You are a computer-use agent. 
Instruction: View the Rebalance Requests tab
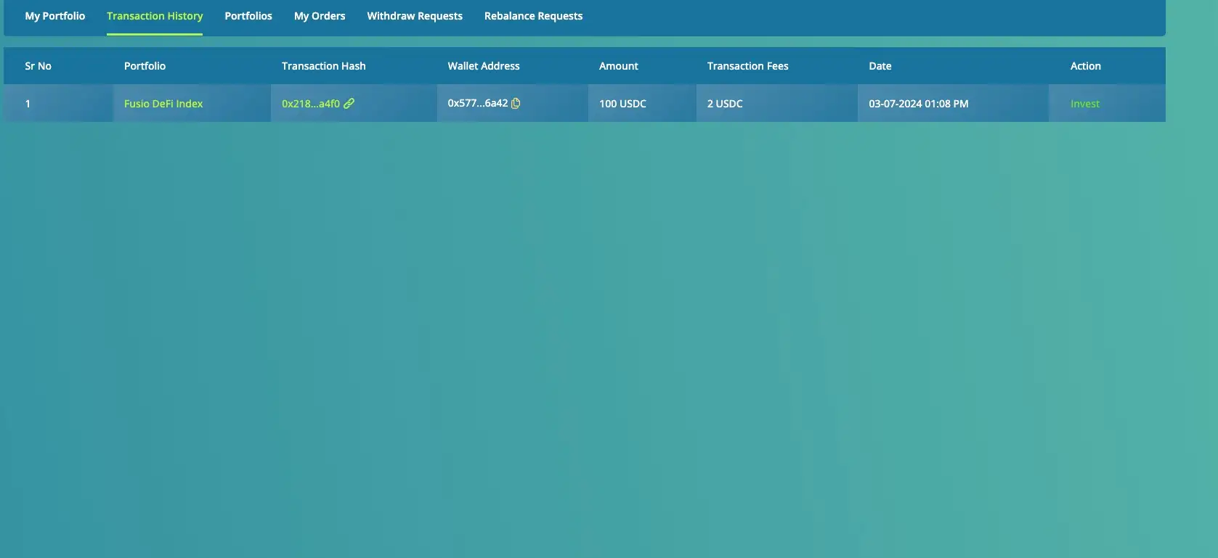(x=533, y=16)
